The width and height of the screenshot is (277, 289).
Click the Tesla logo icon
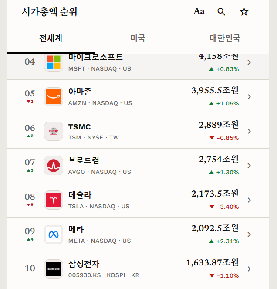tap(54, 200)
